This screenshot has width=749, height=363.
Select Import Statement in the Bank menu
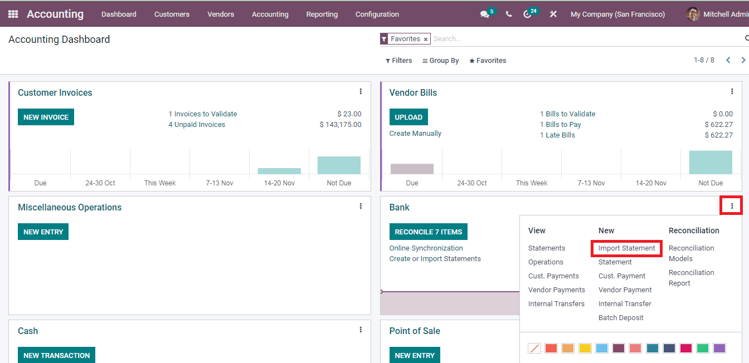pyautogui.click(x=626, y=248)
